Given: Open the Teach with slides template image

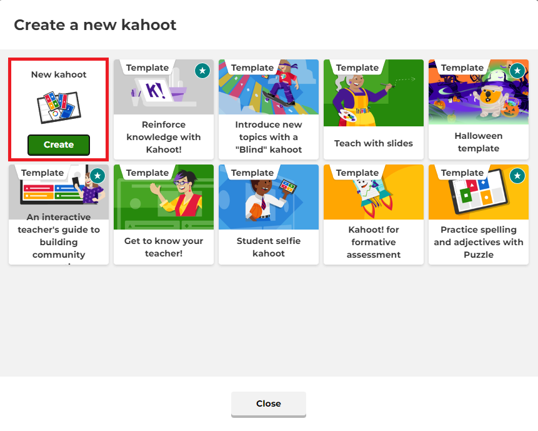Looking at the screenshot, I should tap(374, 93).
